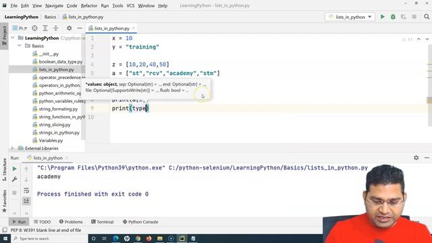Click the down arrow in Run panel
Screen dimensions: 432x243
tap(26, 180)
